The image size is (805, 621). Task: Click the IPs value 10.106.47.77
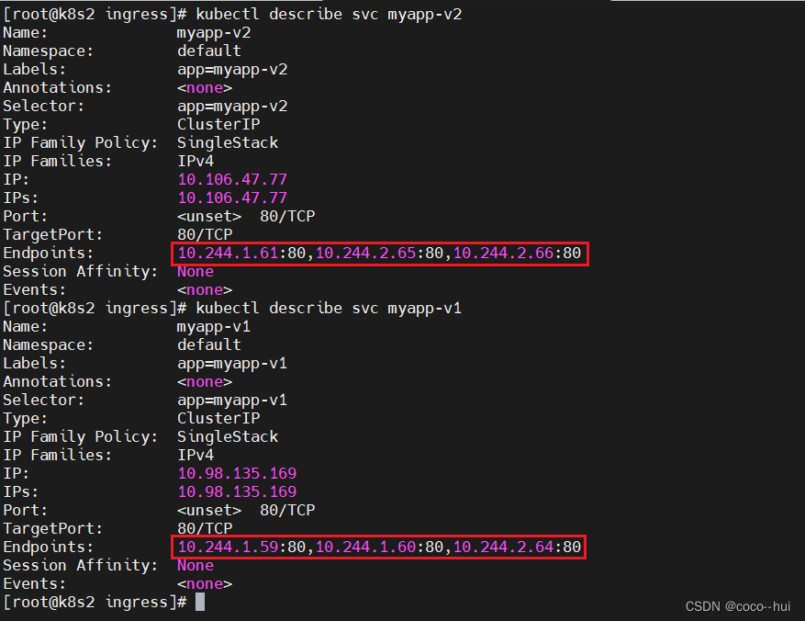coord(232,198)
